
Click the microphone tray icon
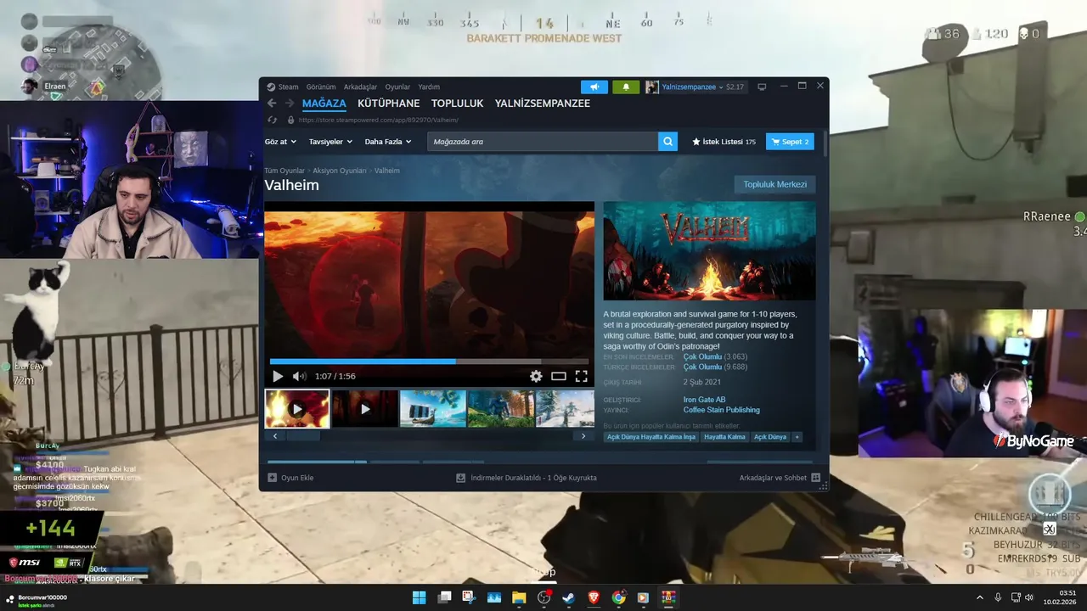[998, 597]
